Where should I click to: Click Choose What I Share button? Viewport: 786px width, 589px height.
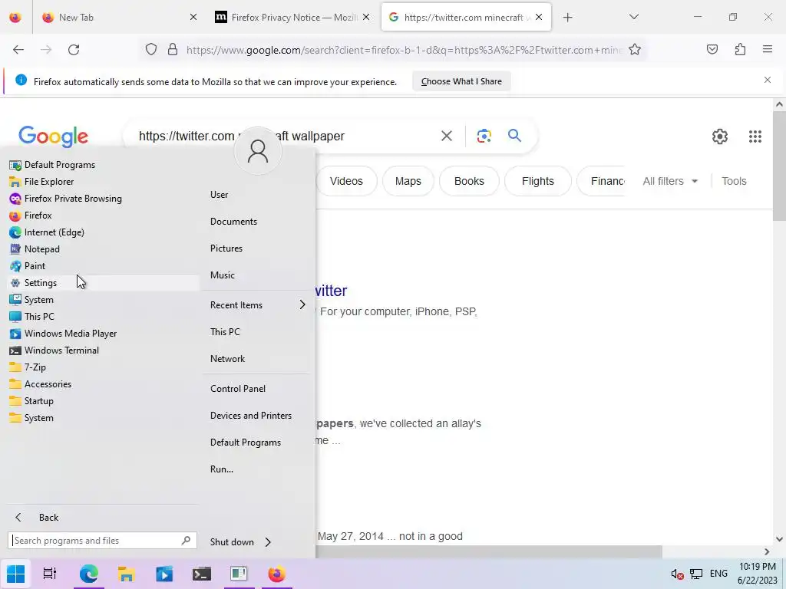[461, 81]
